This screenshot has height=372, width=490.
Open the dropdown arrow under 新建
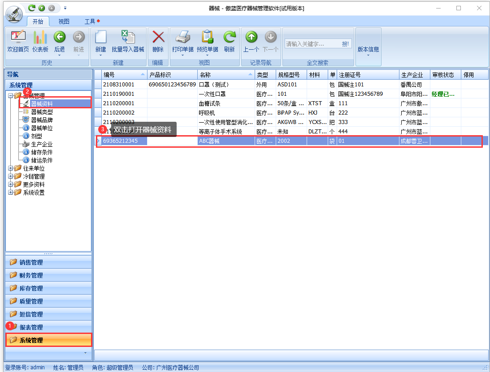pyautogui.click(x=100, y=55)
